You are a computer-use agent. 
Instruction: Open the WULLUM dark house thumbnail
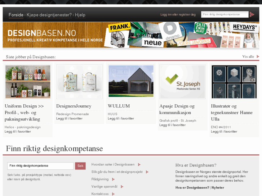point(131,81)
